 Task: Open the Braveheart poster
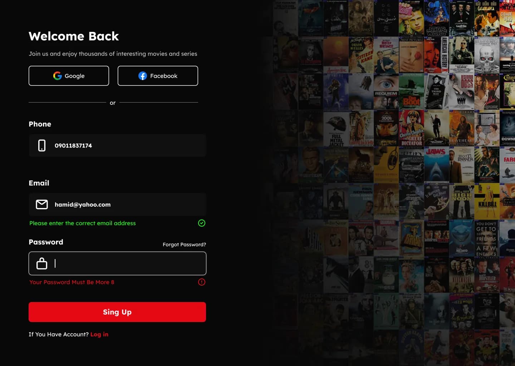click(461, 128)
